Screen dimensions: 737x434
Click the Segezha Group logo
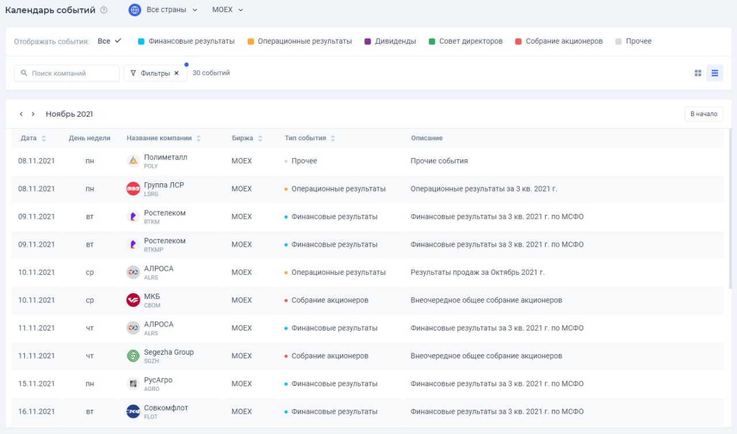point(133,356)
